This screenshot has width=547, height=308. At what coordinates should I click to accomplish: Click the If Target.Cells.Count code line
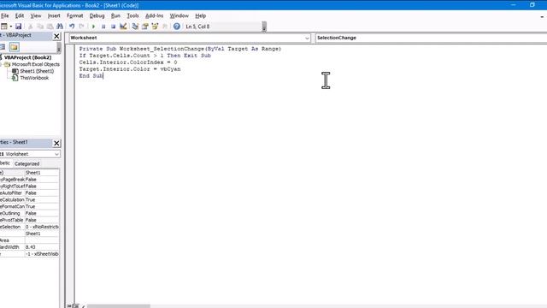144,56
